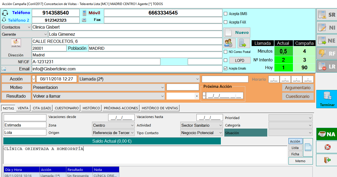Open the Zona Centro dropdown
Viewport: 337px width, 177px height.
pos(132,125)
